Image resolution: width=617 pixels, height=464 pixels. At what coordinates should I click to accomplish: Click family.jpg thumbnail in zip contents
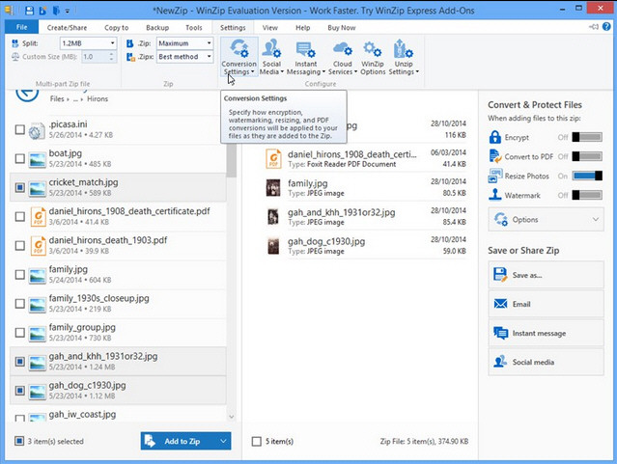(x=273, y=187)
